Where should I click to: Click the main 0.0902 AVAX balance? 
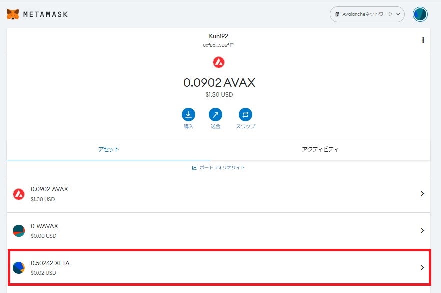[x=219, y=82]
